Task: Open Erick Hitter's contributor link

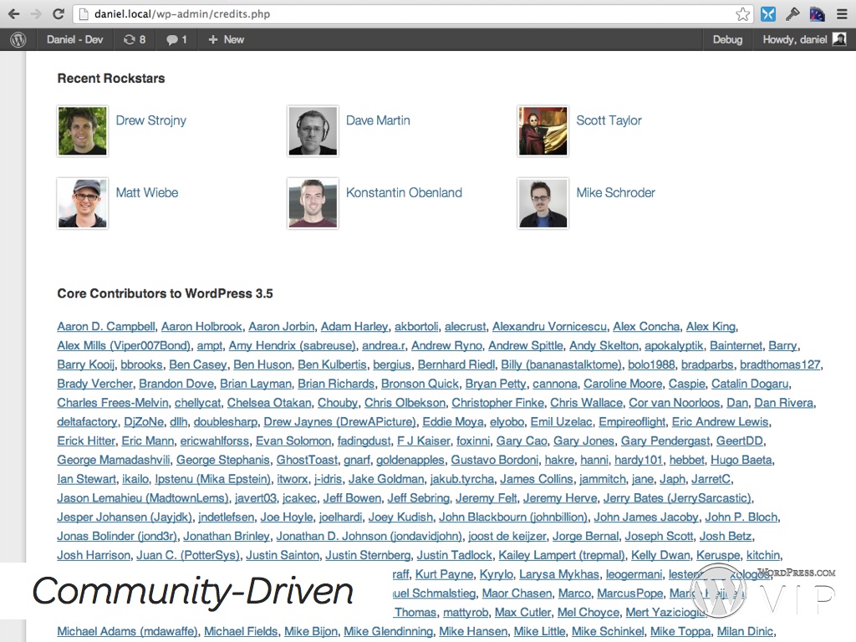Action: pyautogui.click(x=86, y=441)
